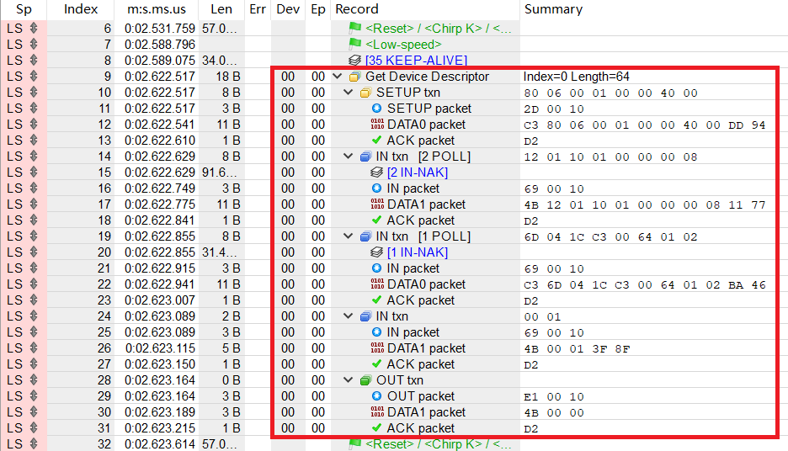Click the Summary column header
The height and width of the screenshot is (451, 788).
click(654, 9)
